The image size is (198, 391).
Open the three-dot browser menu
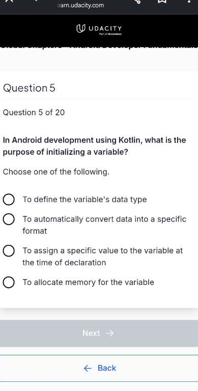pyautogui.click(x=189, y=1)
